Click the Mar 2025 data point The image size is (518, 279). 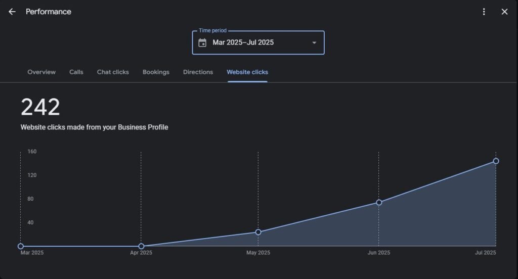[21, 246]
